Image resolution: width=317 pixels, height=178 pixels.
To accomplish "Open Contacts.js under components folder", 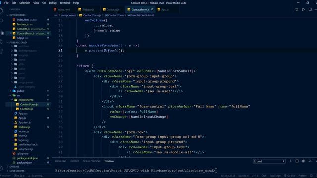I will tap(28, 109).
